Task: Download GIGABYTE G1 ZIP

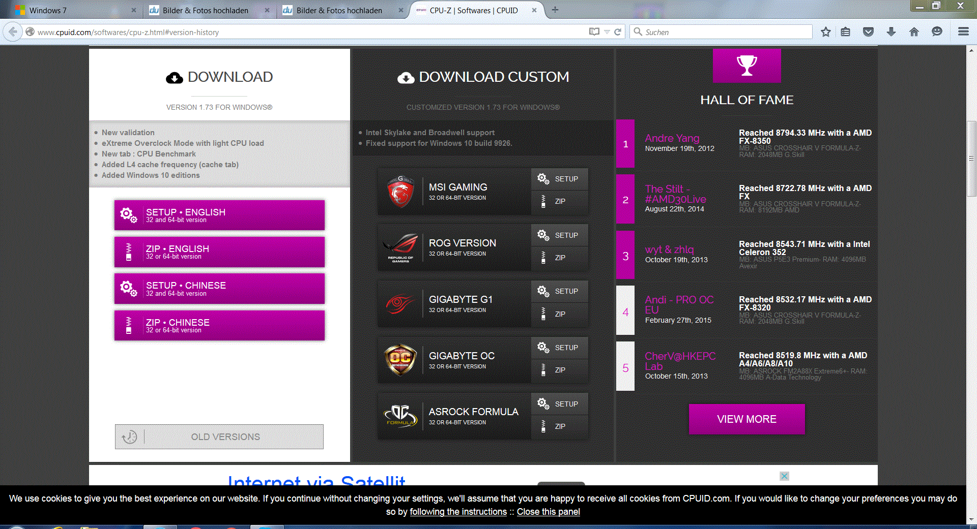Action: click(x=560, y=314)
